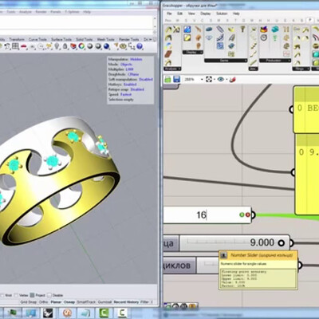Switch to the Curve Tools toolbar tab
The image size is (319, 319).
[37, 39]
